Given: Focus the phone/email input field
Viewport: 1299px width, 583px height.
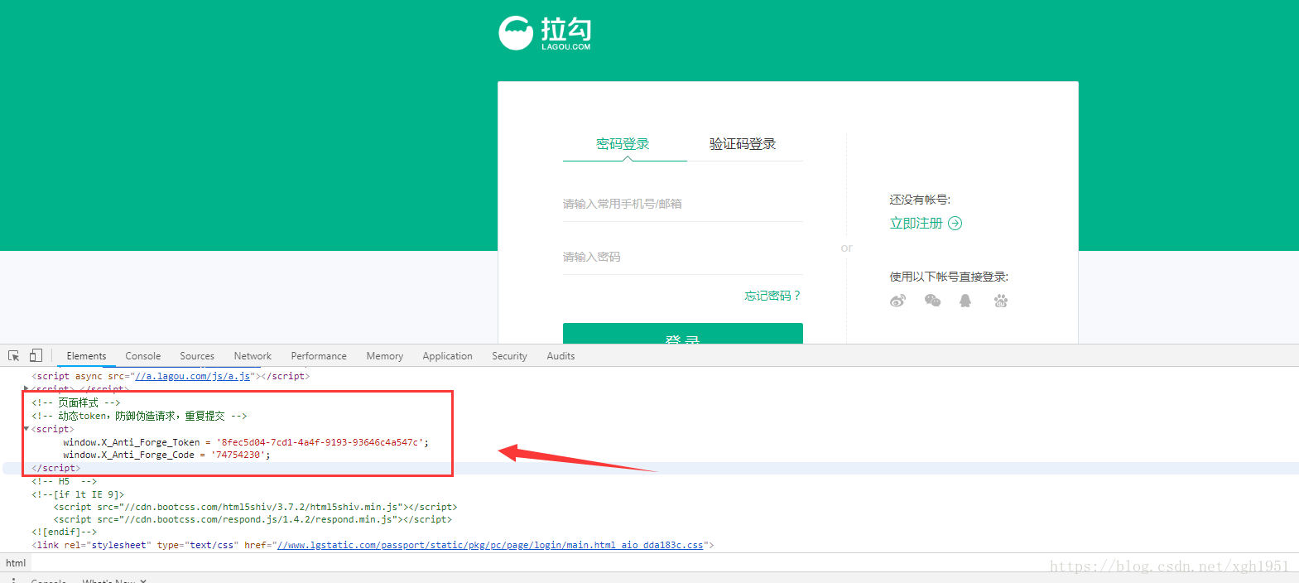Looking at the screenshot, I should tap(683, 204).
